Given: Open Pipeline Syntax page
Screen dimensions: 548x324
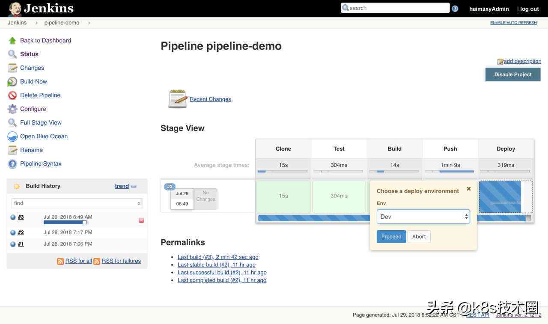Looking at the screenshot, I should (x=41, y=164).
